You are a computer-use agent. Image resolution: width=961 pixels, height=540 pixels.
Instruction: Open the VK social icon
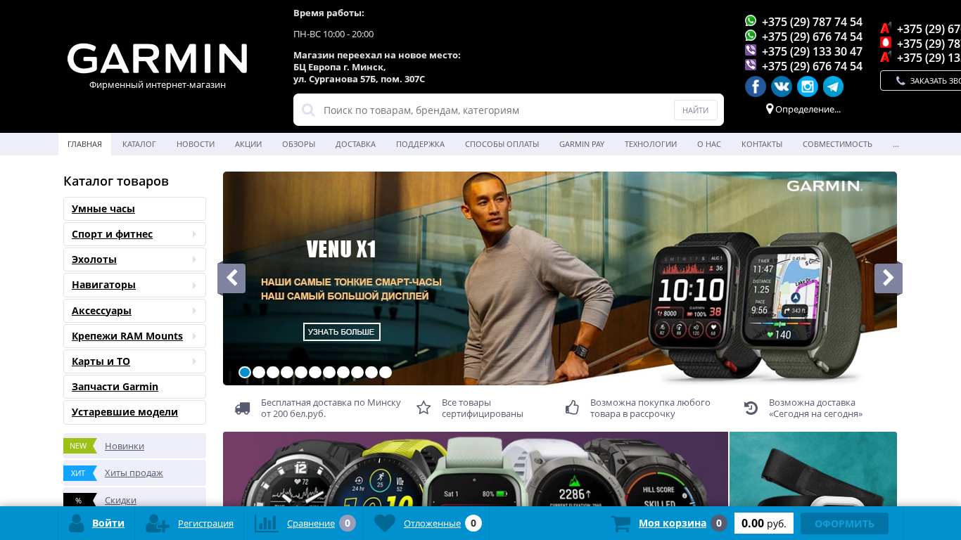coord(782,86)
